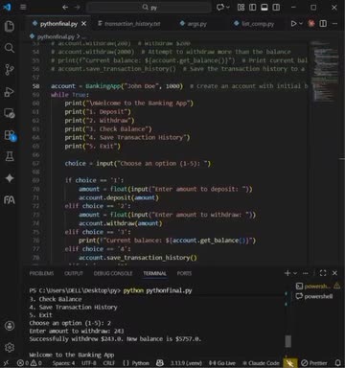Open the Run and Debug view
The width and height of the screenshot is (345, 368).
click(x=10, y=92)
